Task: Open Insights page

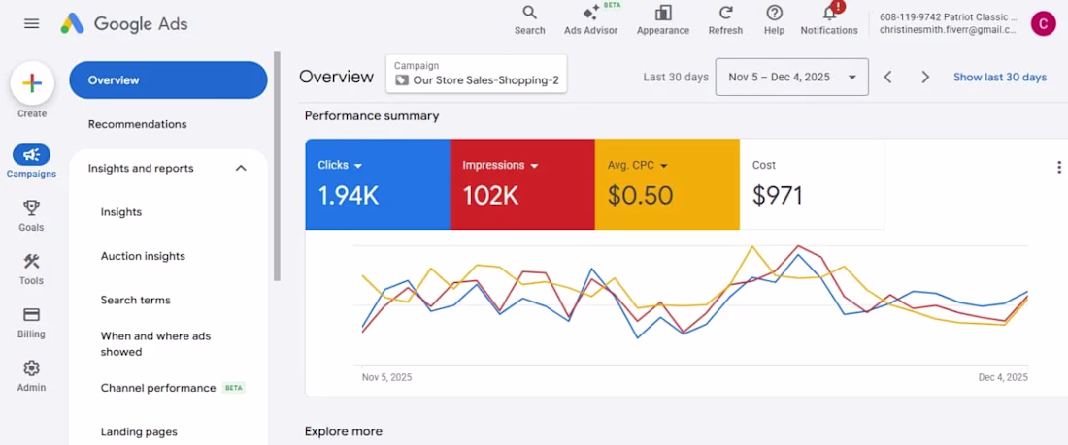Action: 121,212
